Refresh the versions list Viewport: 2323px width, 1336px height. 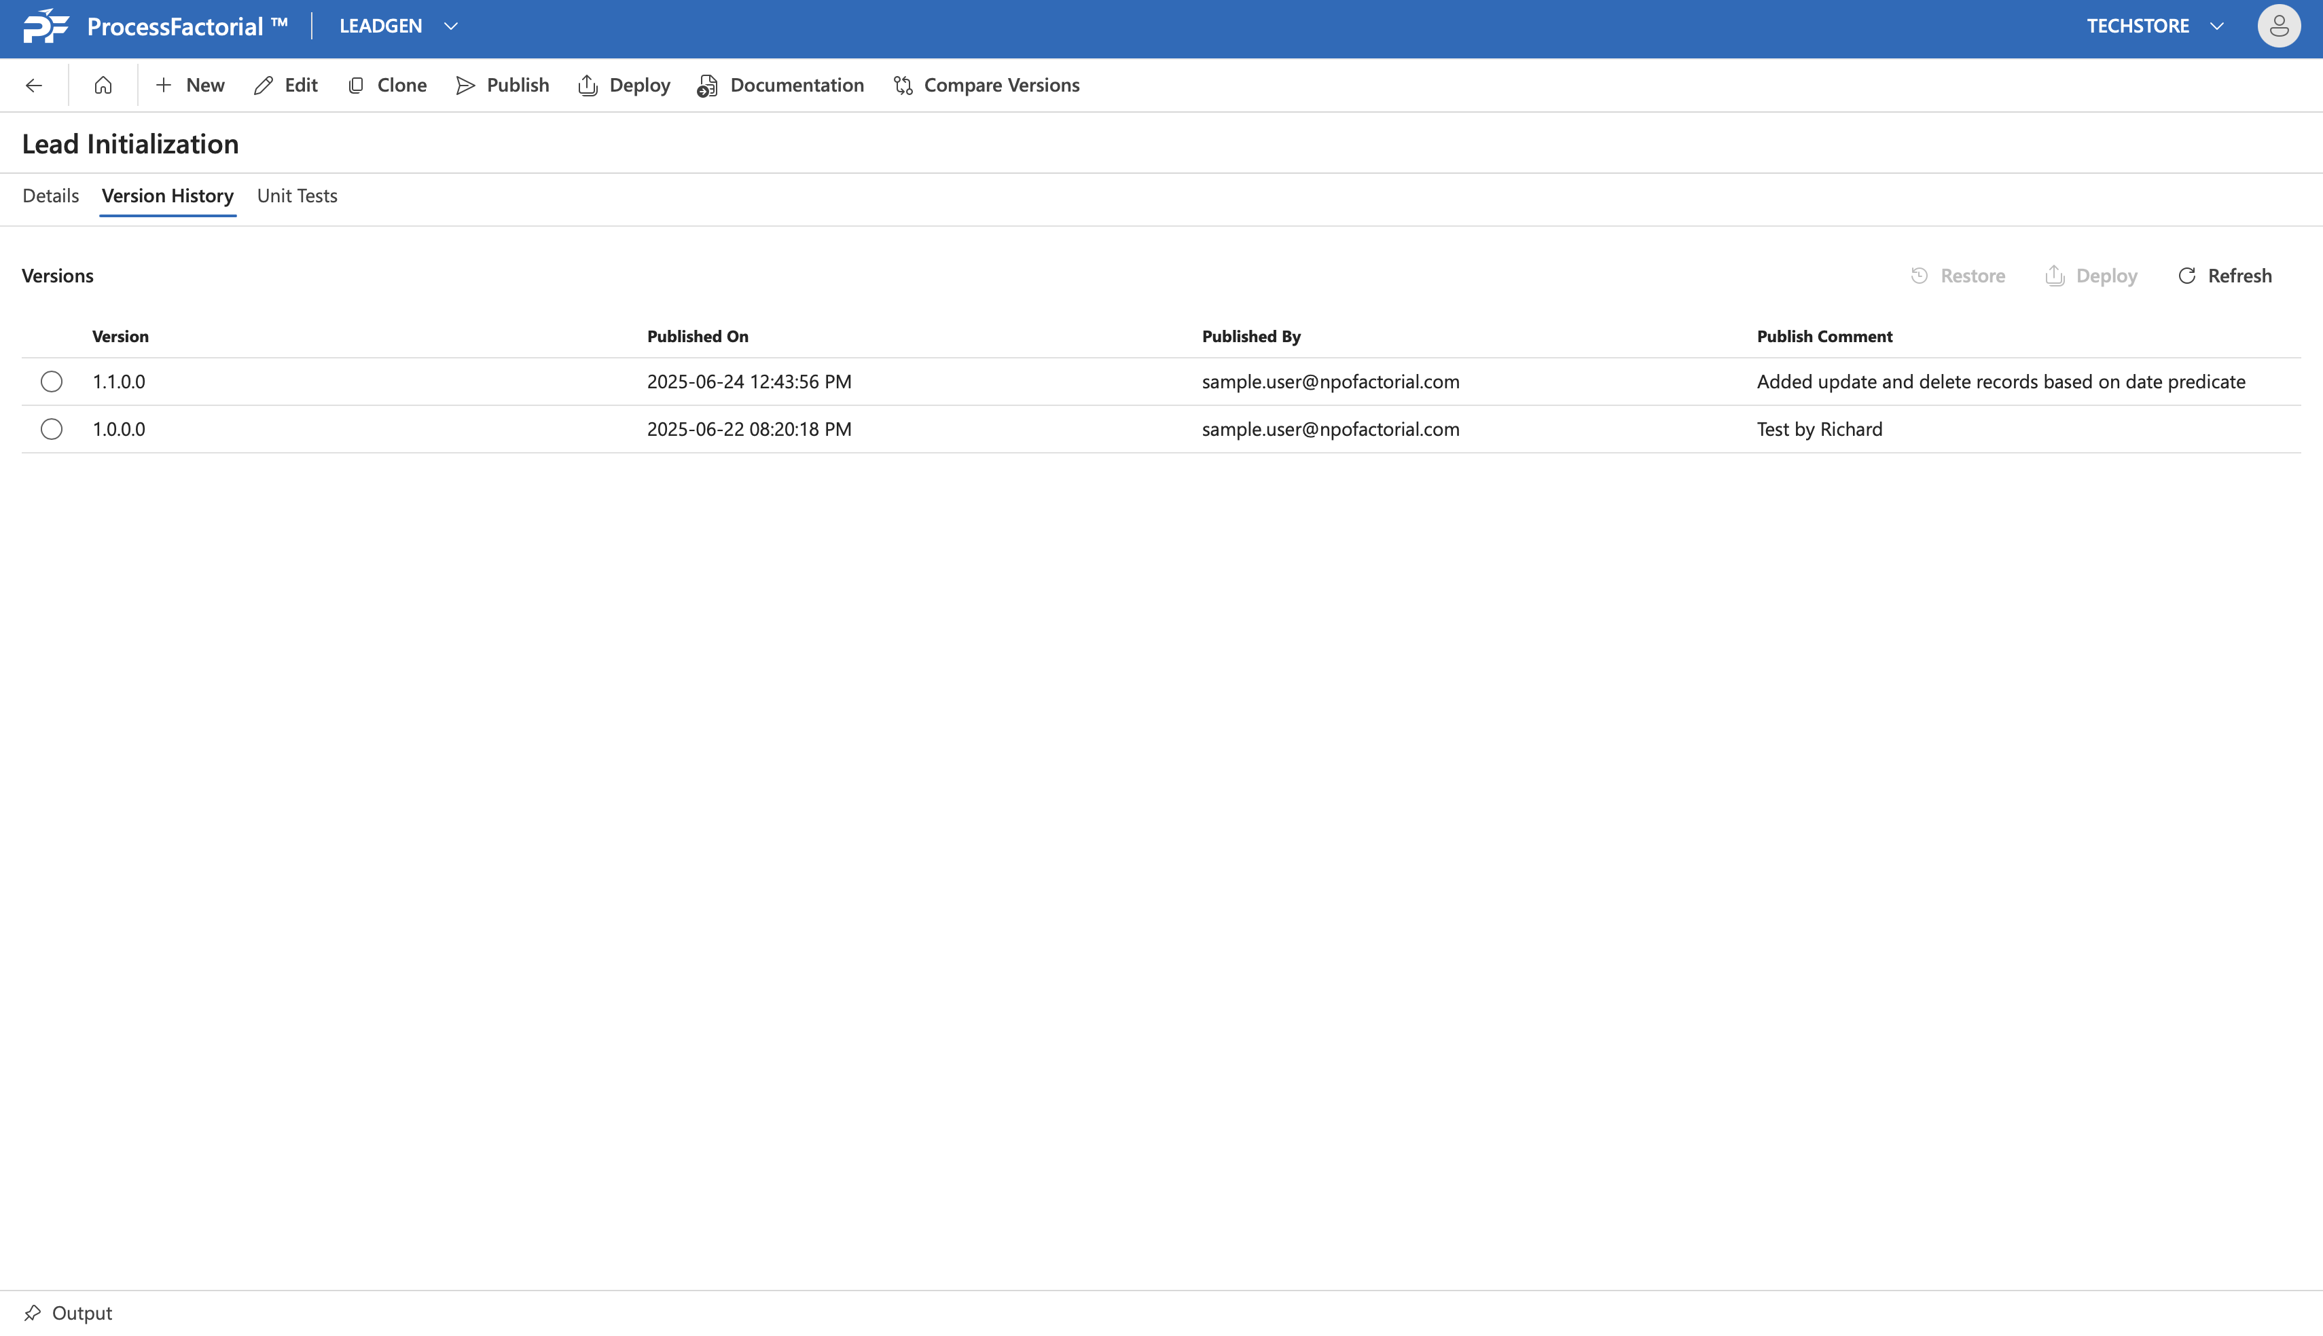click(2225, 276)
